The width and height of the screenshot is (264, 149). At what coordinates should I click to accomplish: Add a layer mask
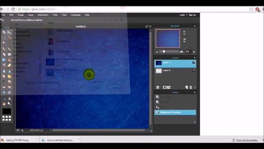pyautogui.click(x=165, y=87)
